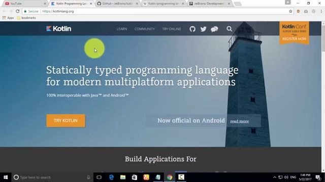325x182 pixels.
Task: Switch to the YouTube tab
Action: coord(24,4)
